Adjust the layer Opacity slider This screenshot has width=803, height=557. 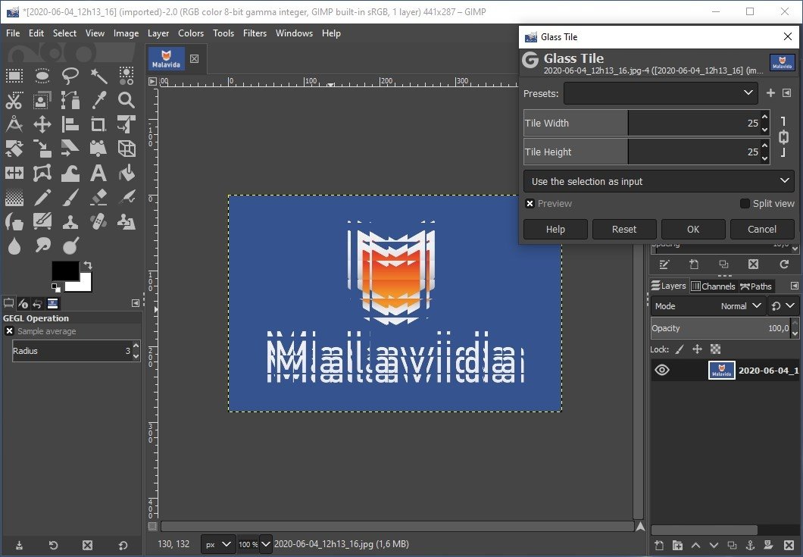tap(720, 328)
